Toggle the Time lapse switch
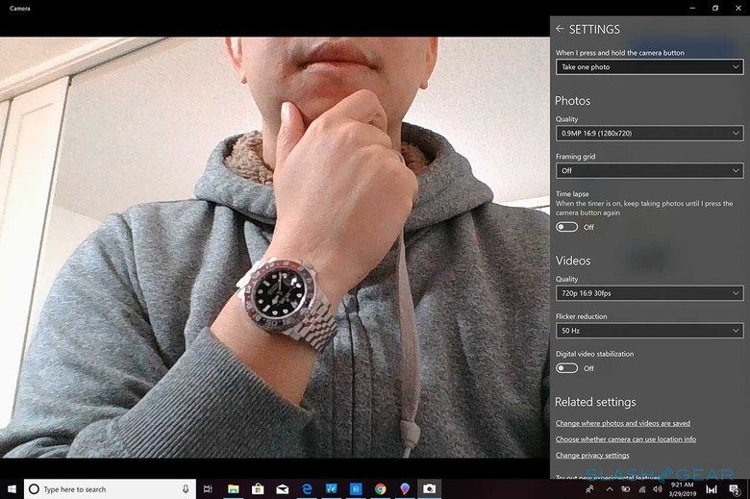Screen dimensions: 750x499 click(x=566, y=227)
